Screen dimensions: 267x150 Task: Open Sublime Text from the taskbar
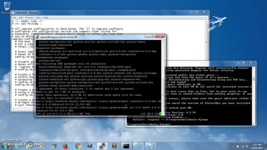pos(114,146)
